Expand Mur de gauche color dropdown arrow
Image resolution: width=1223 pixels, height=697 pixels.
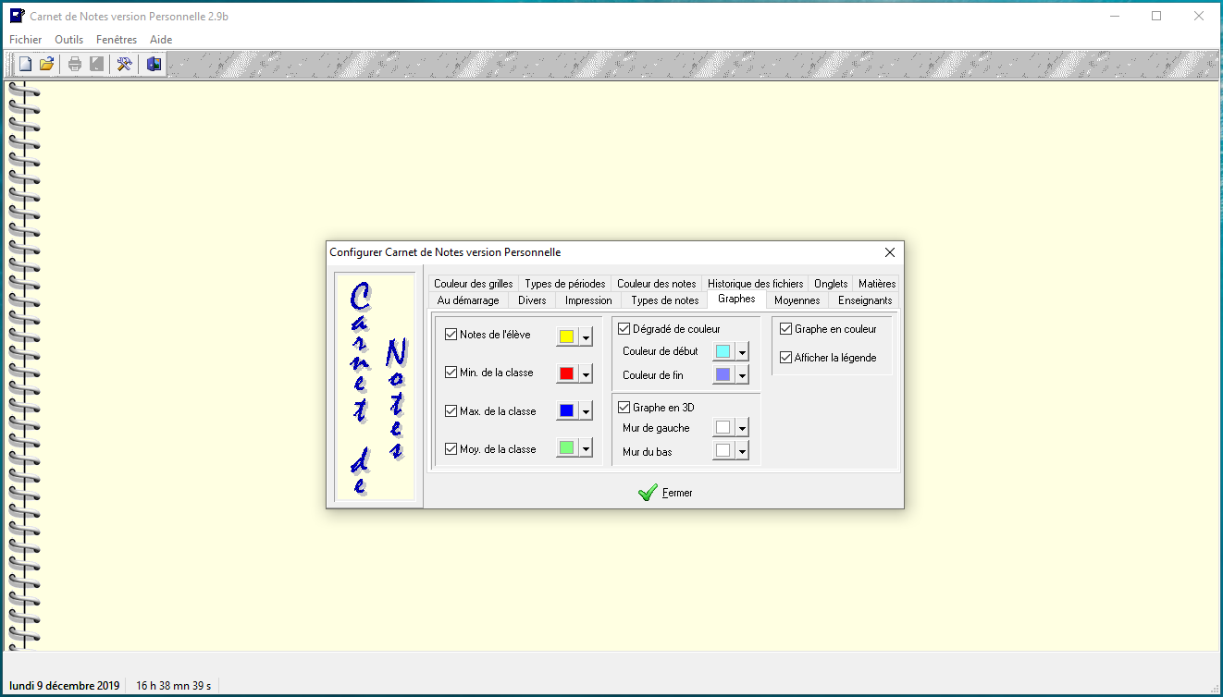click(x=742, y=429)
